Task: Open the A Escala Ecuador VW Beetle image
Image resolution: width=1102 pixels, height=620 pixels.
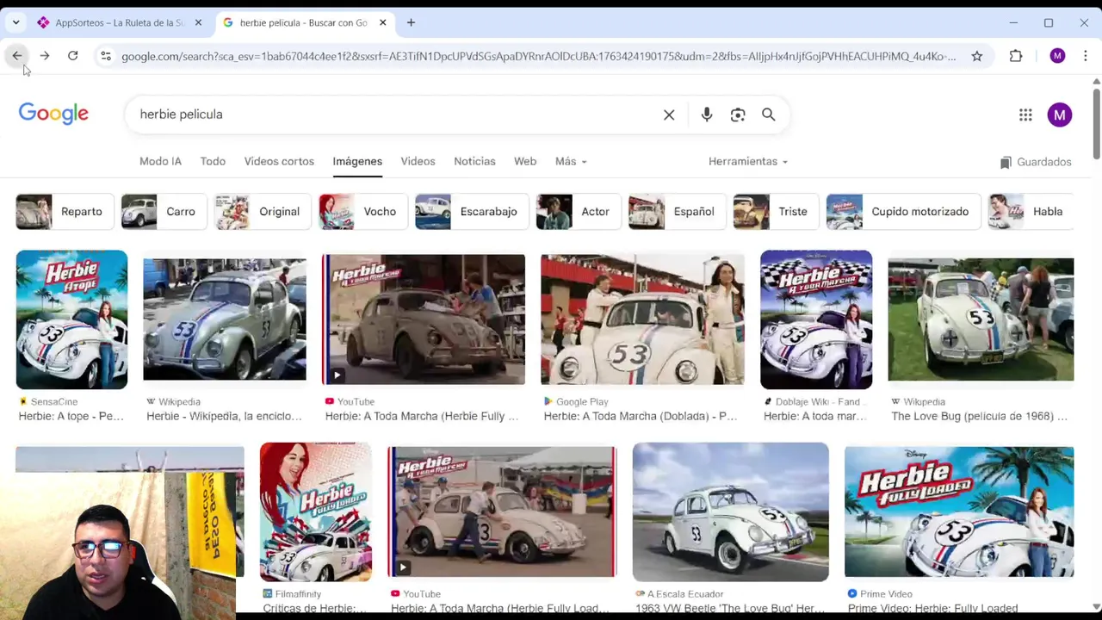Action: click(x=731, y=512)
